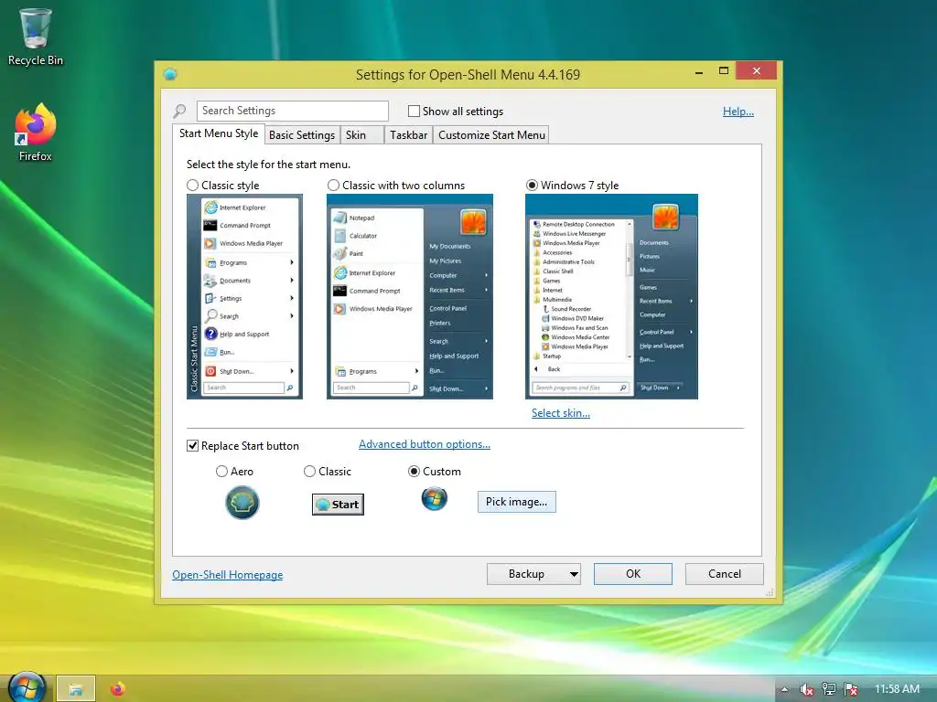Viewport: 937px width, 702px height.
Task: Close the settings window with the red X
Action: (x=757, y=70)
